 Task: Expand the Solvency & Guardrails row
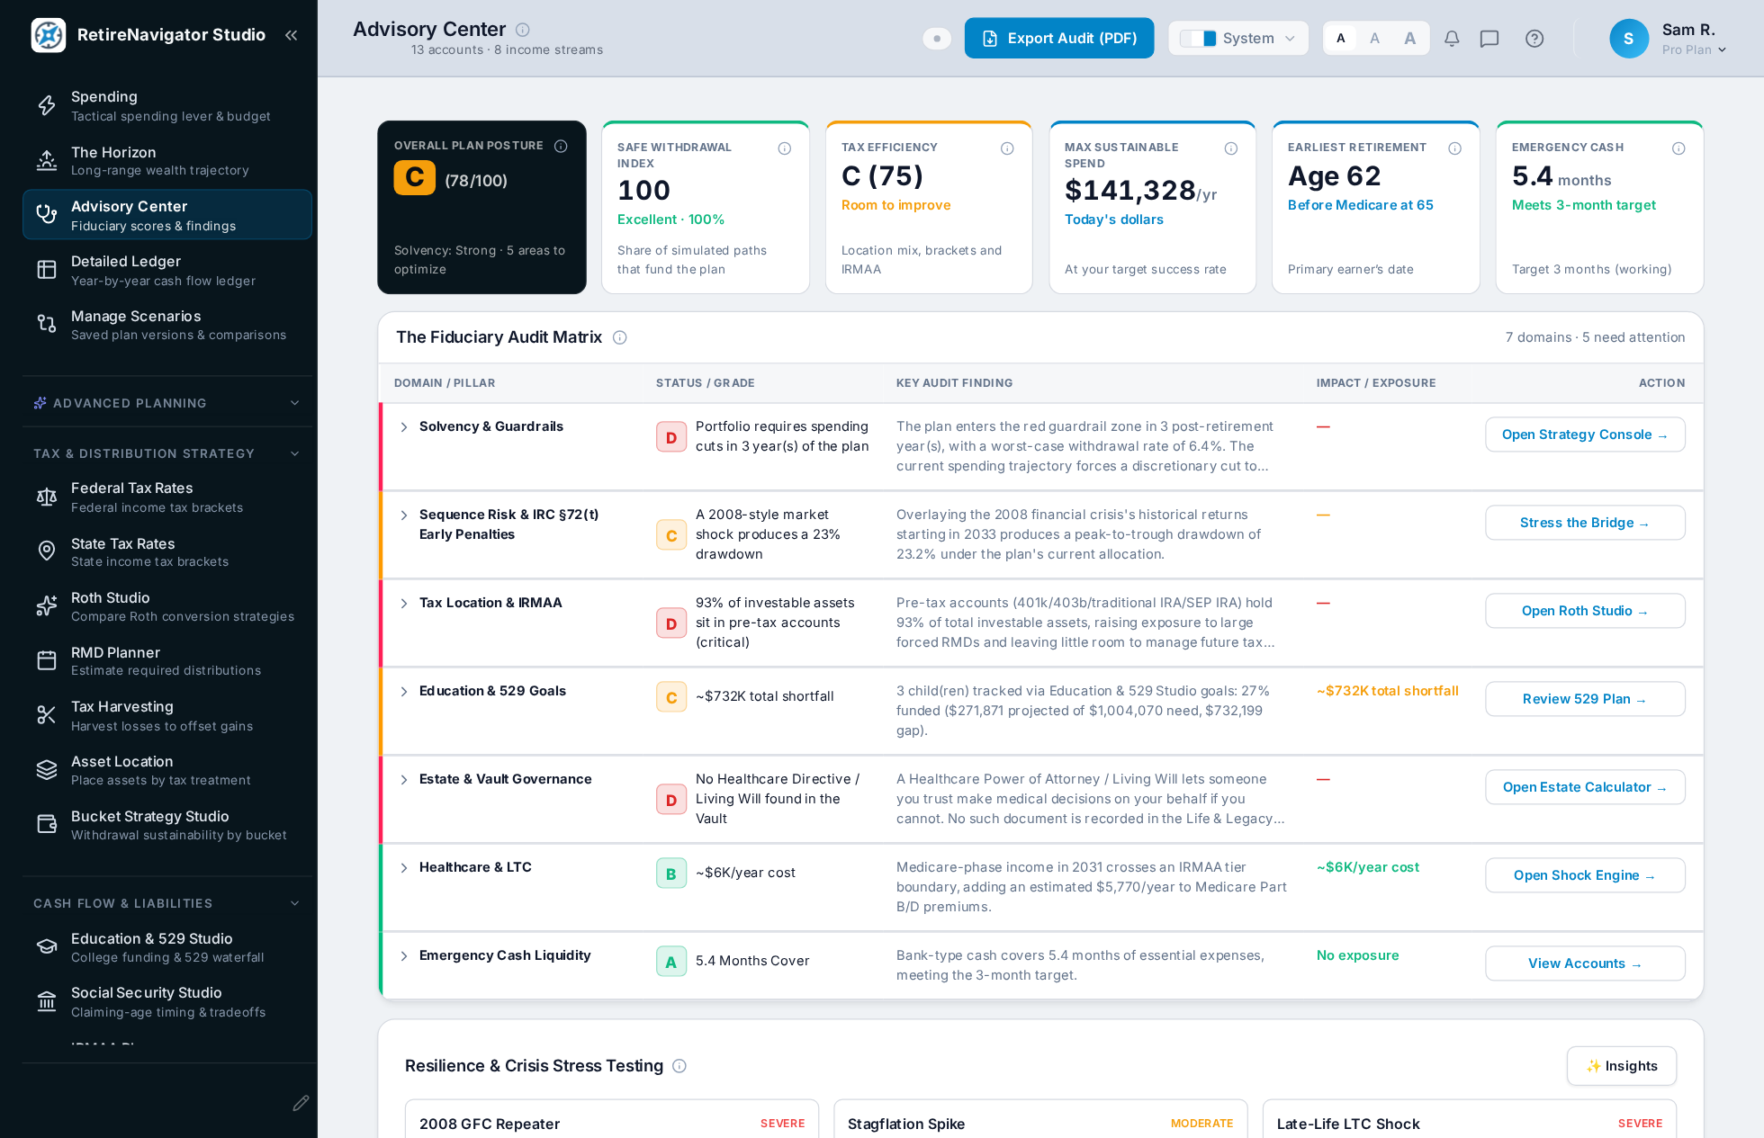(x=404, y=427)
